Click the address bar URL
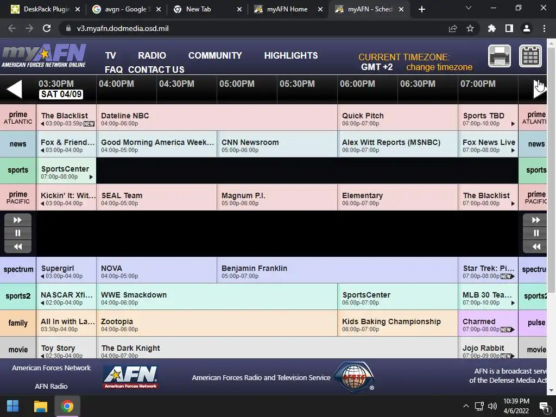Image resolution: width=556 pixels, height=417 pixels. click(123, 28)
